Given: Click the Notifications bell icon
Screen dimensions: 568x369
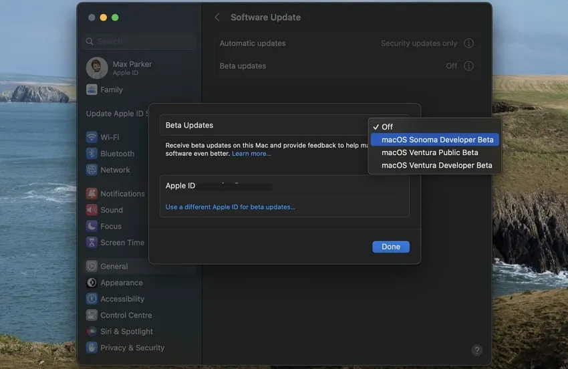Looking at the screenshot, I should pos(92,194).
